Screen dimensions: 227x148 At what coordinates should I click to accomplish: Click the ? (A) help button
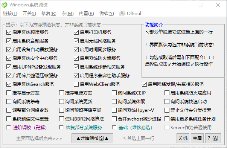pos(213,138)
